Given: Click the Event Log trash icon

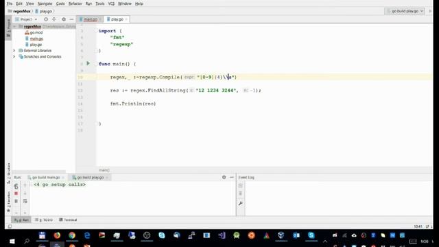Looking at the screenshot, I should [241, 193].
